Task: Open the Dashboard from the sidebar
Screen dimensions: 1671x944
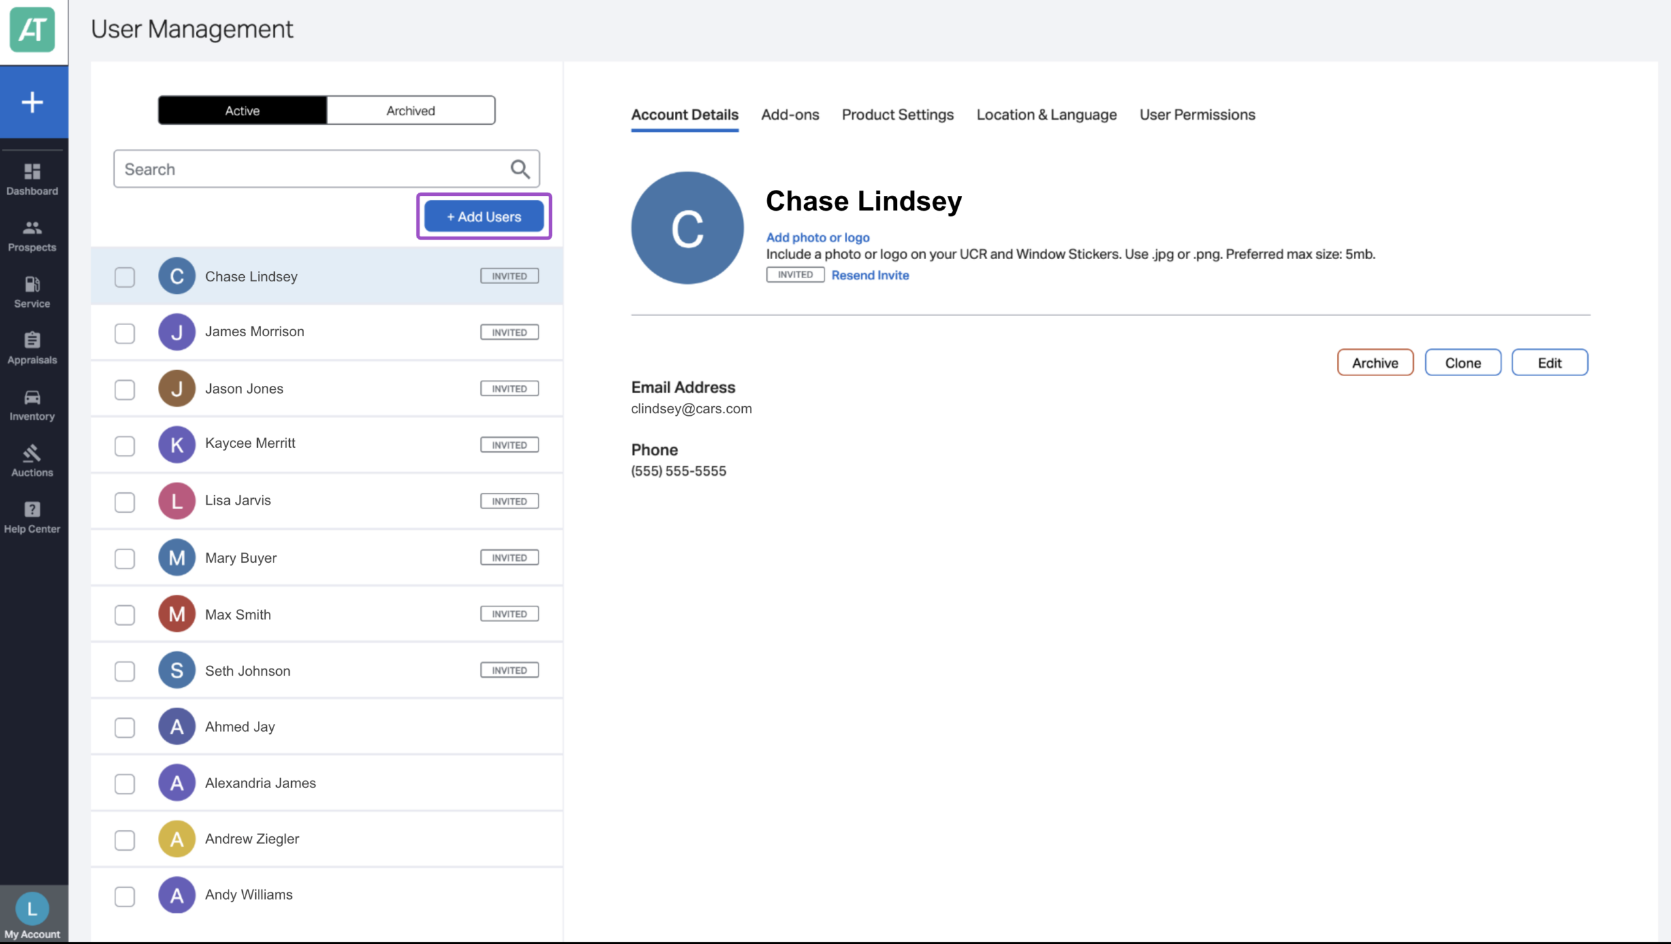Action: tap(32, 179)
